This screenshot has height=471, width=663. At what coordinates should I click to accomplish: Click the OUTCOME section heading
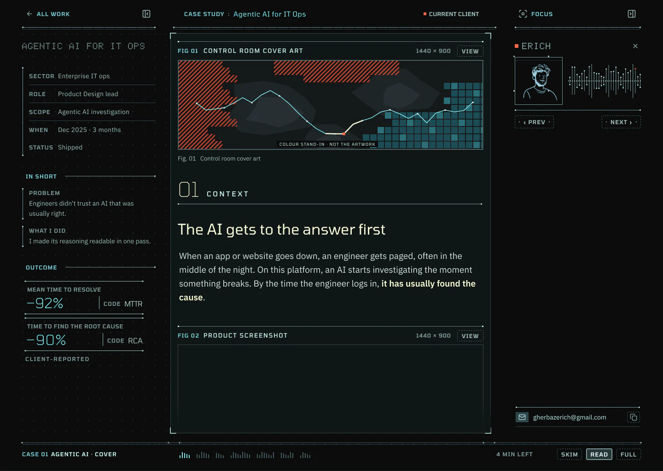coord(41,268)
